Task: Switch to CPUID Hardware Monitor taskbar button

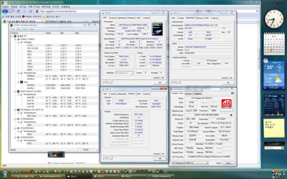Action: 160,176
